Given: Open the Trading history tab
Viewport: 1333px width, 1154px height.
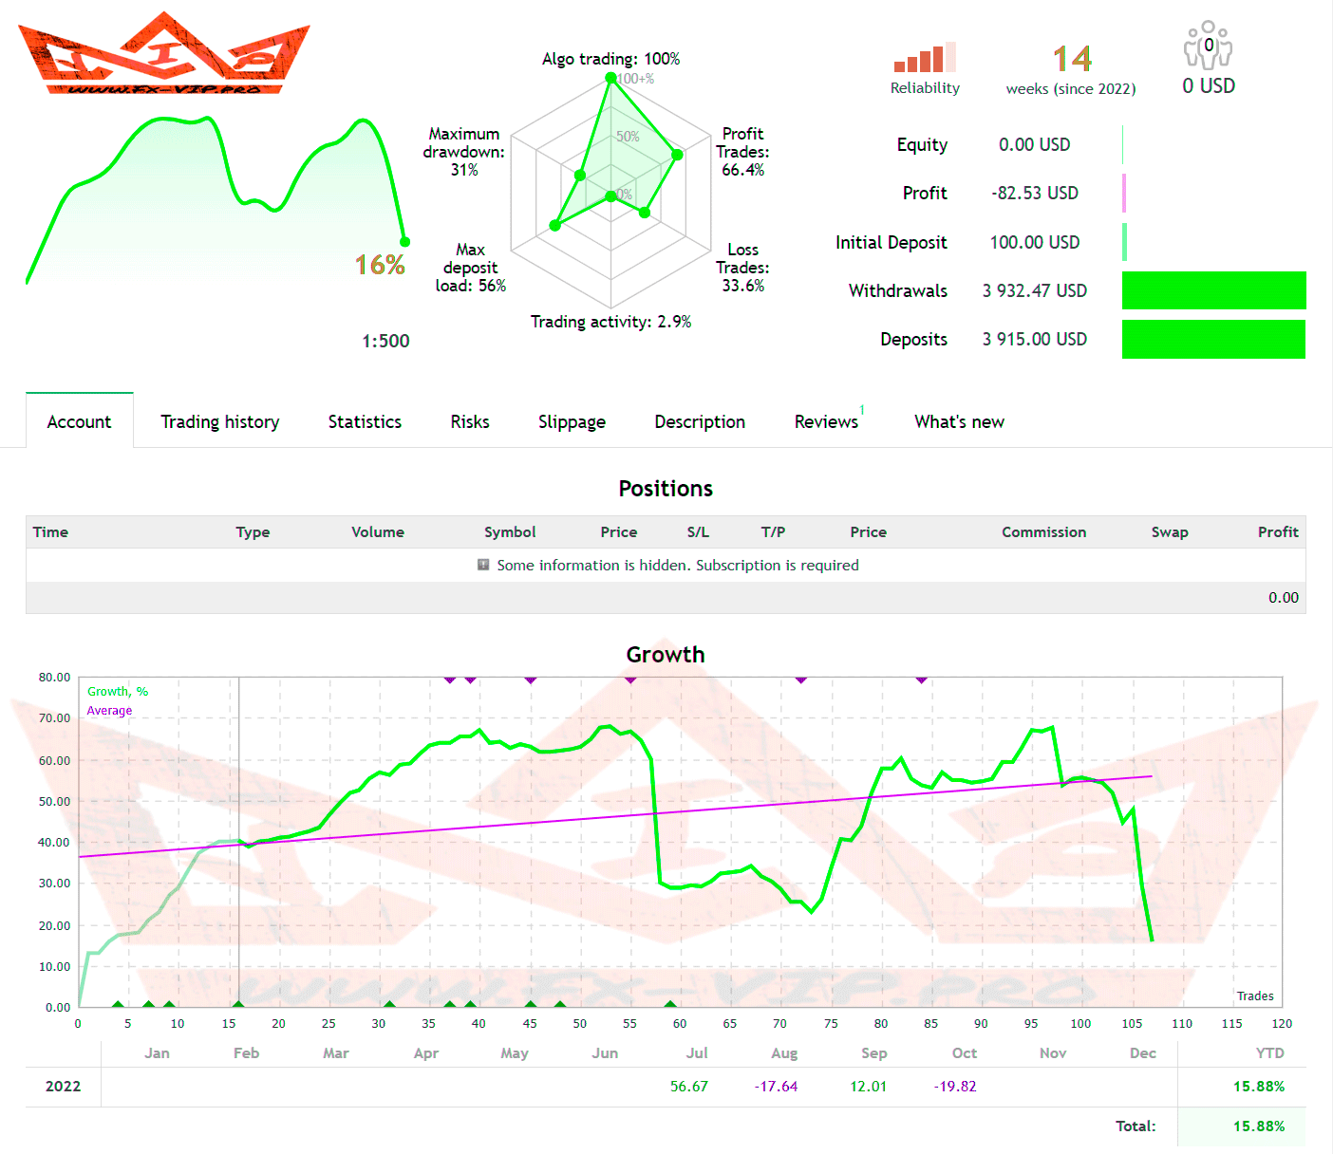Looking at the screenshot, I should point(219,421).
